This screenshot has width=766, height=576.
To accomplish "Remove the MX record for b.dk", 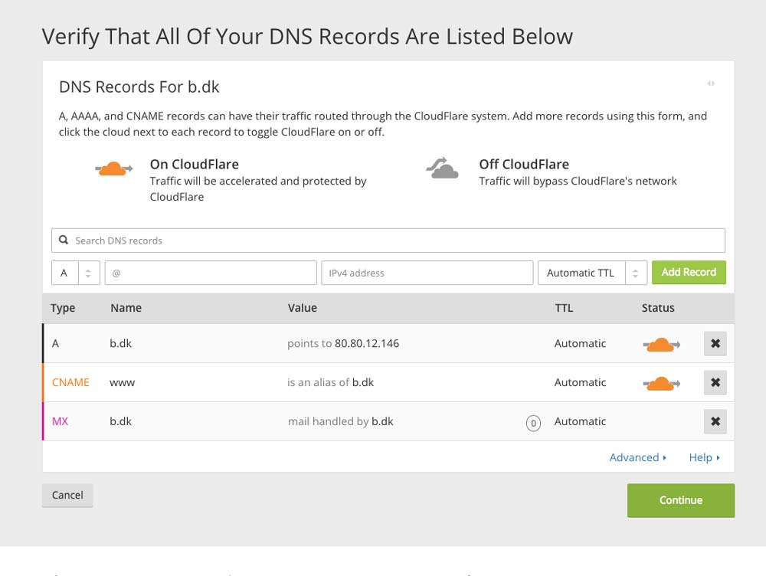I will (715, 421).
